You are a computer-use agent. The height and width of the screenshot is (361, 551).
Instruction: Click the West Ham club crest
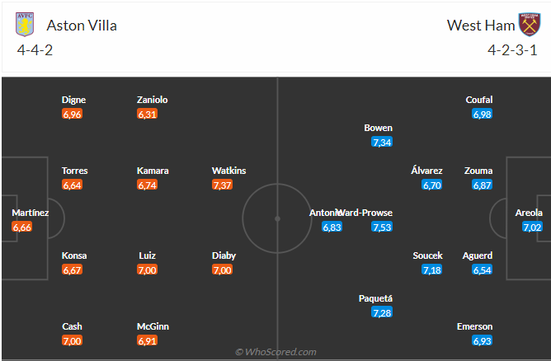(x=527, y=24)
